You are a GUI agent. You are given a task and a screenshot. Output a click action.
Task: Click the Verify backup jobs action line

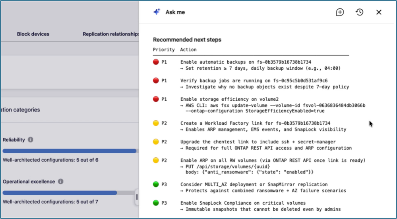point(254,81)
